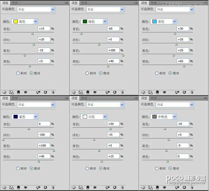Click reset icon in yellow (黄色) panel

[46, 92]
